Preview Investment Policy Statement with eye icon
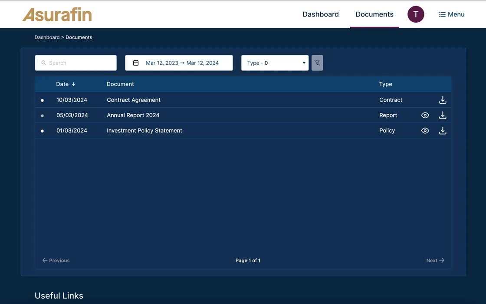Screen dimensions: 486x304 [425, 131]
